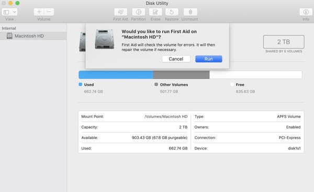Click the '903.43 GB (67.8 GB purgeable)' value
Image resolution: width=314 pixels, height=192 pixels.
point(160,138)
